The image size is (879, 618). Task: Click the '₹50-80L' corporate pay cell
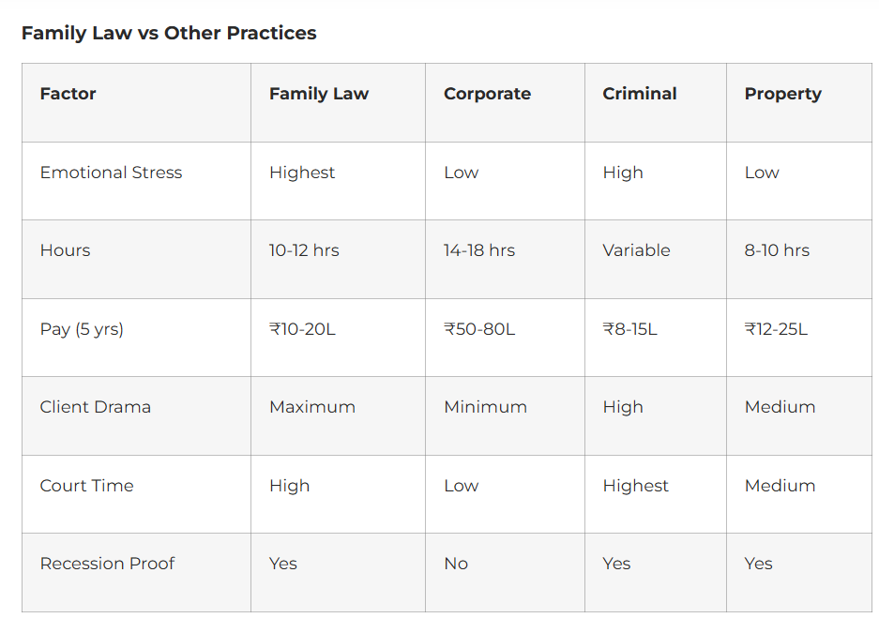(x=479, y=329)
